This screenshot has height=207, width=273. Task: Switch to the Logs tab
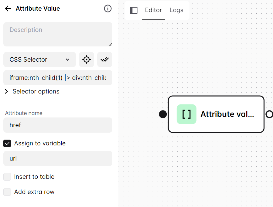click(176, 10)
